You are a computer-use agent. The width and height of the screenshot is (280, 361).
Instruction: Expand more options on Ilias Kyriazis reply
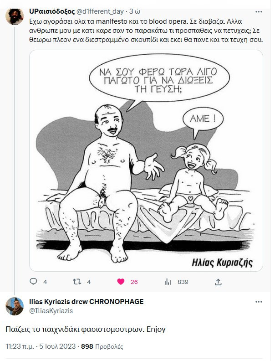tap(259, 302)
